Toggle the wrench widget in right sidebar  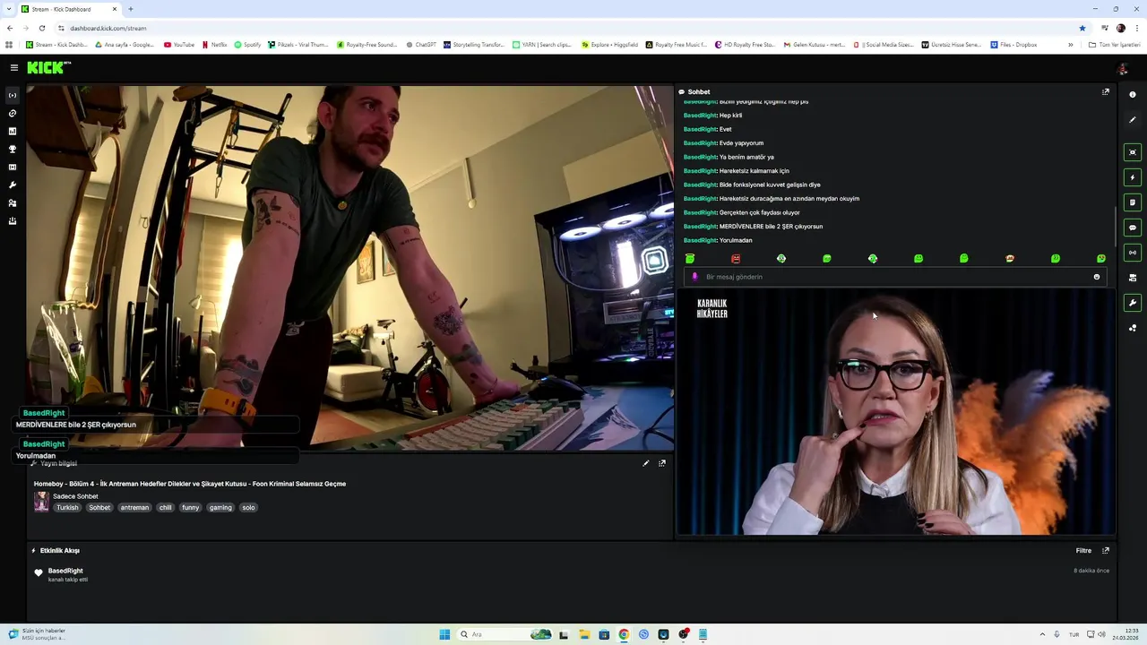click(x=1133, y=303)
